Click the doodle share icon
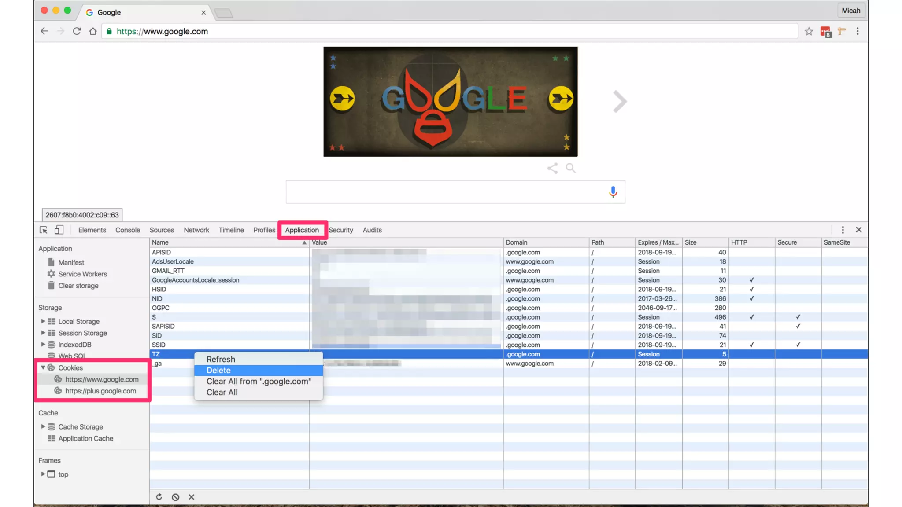The width and height of the screenshot is (902, 507). [552, 168]
